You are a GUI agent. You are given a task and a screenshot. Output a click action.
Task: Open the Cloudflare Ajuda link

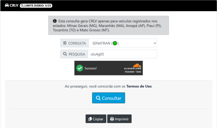(139, 72)
